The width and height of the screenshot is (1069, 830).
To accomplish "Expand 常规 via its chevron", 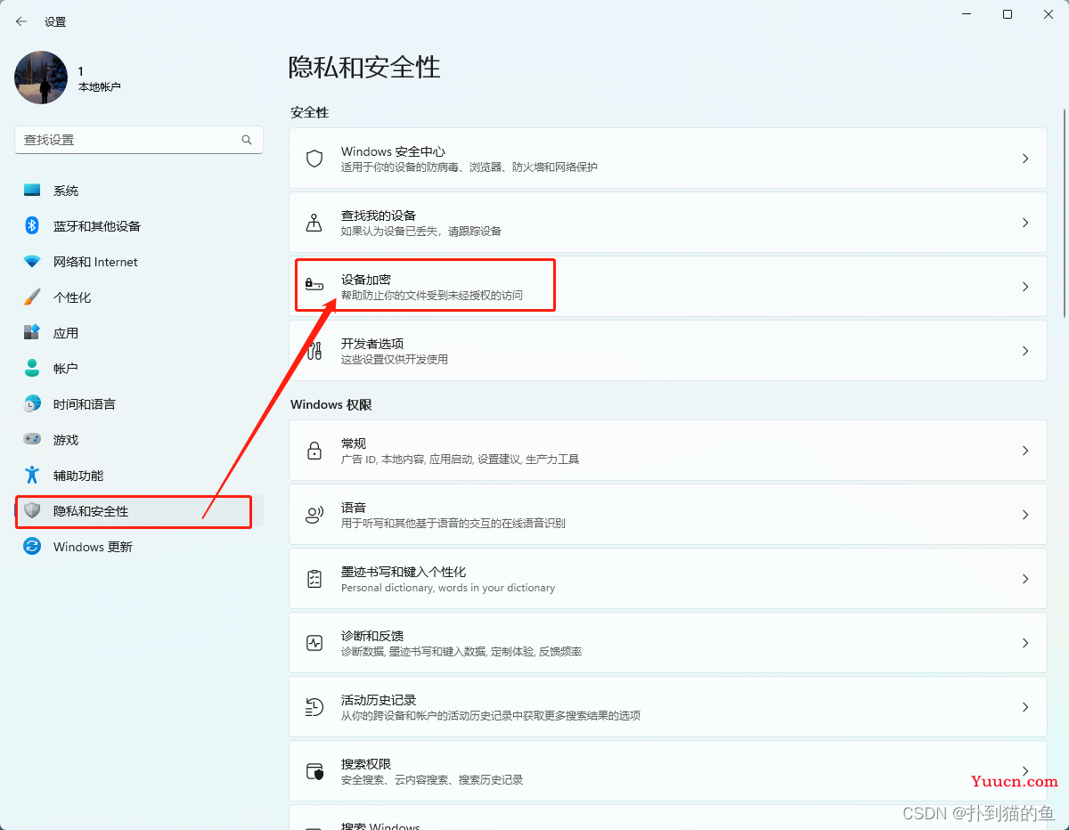I will [1025, 451].
